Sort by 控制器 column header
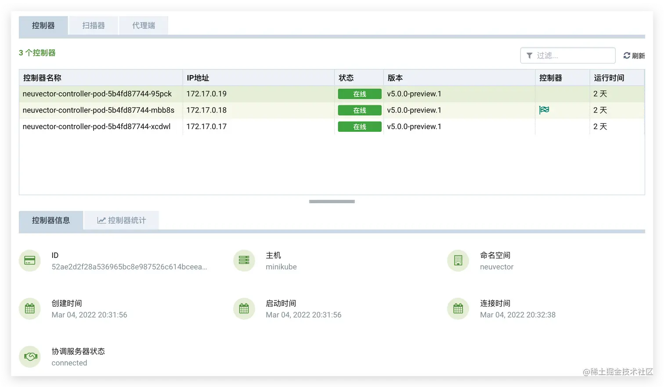Image resolution: width=664 pixels, height=387 pixels. coord(563,78)
